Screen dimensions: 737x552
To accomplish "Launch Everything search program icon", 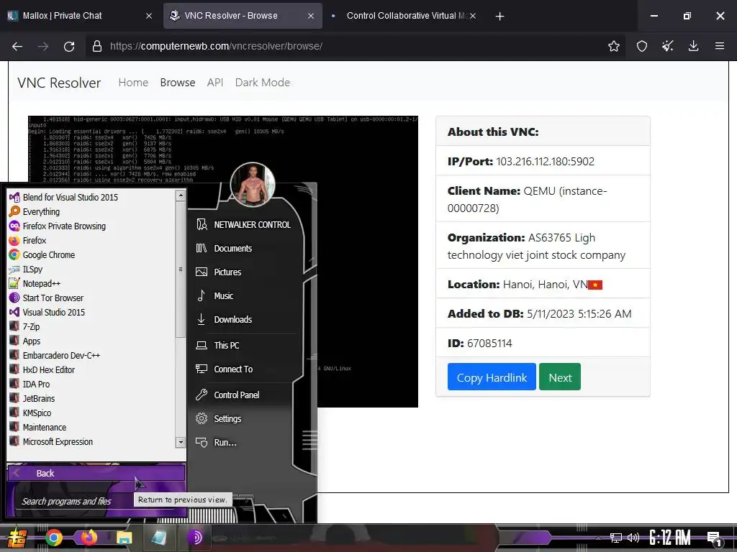I will coord(14,212).
